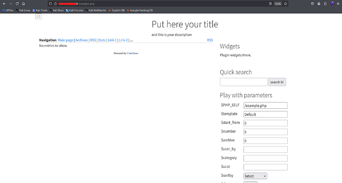Click the empty $category input field
This screenshot has width=342, height=183.
click(x=265, y=158)
